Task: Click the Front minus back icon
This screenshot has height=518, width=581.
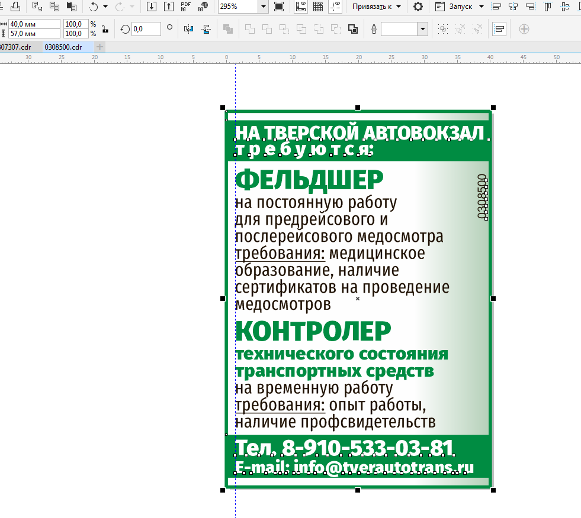Action: (318, 29)
